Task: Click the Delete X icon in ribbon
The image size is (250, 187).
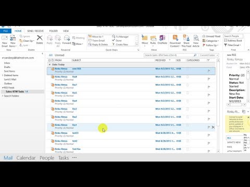Action: [x=40, y=37]
